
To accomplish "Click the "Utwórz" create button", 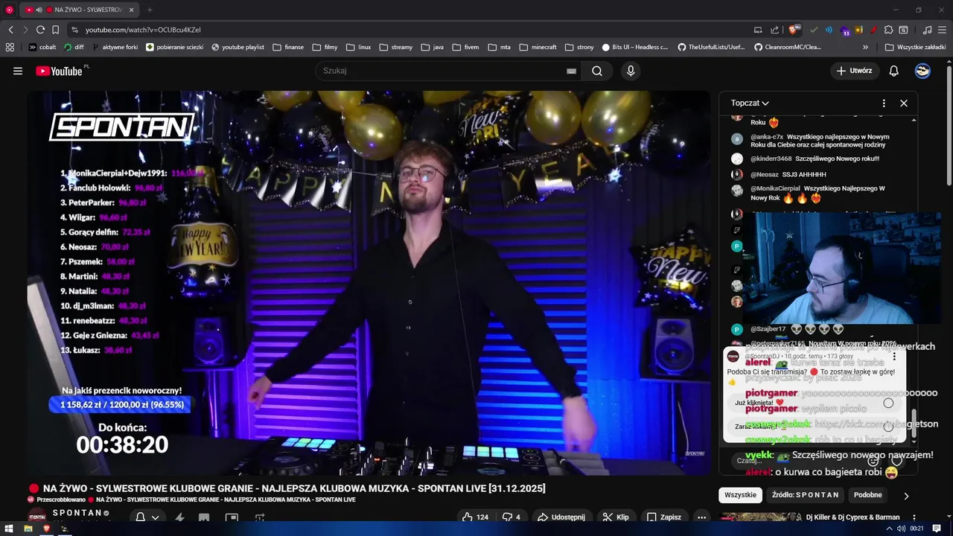I will pos(854,71).
